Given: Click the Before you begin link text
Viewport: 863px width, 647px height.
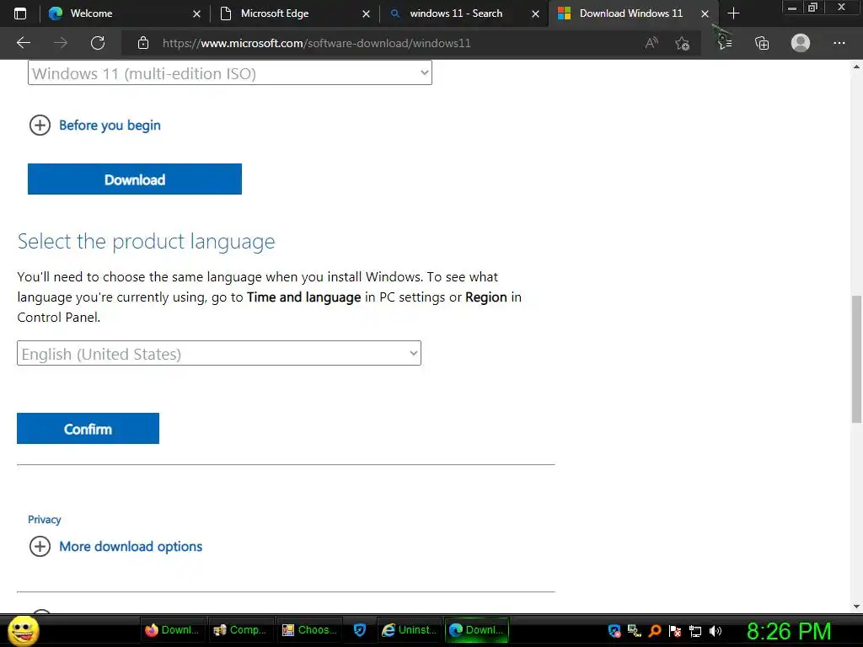Looking at the screenshot, I should click(110, 126).
